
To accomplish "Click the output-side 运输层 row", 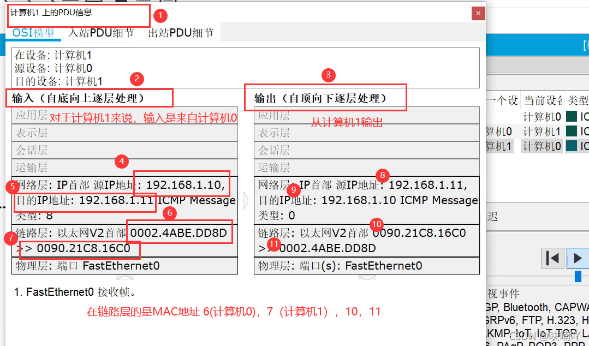I will [x=367, y=168].
